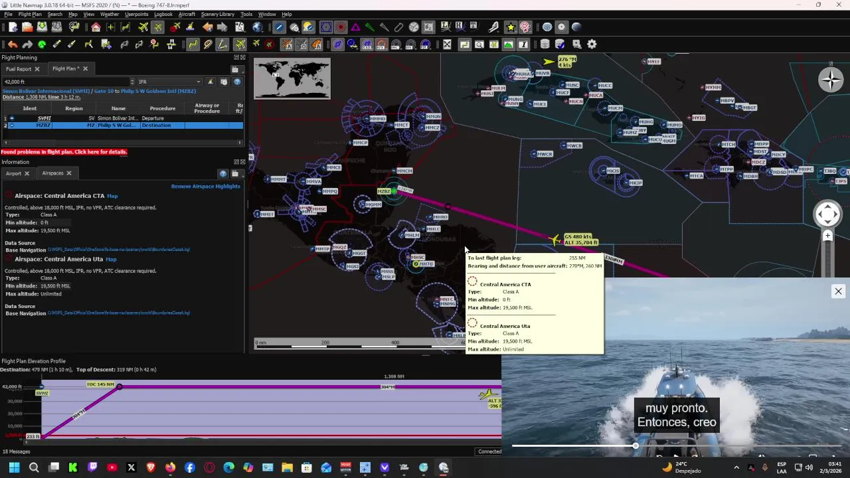Click the Open Flight Plan folder icon

(x=27, y=27)
